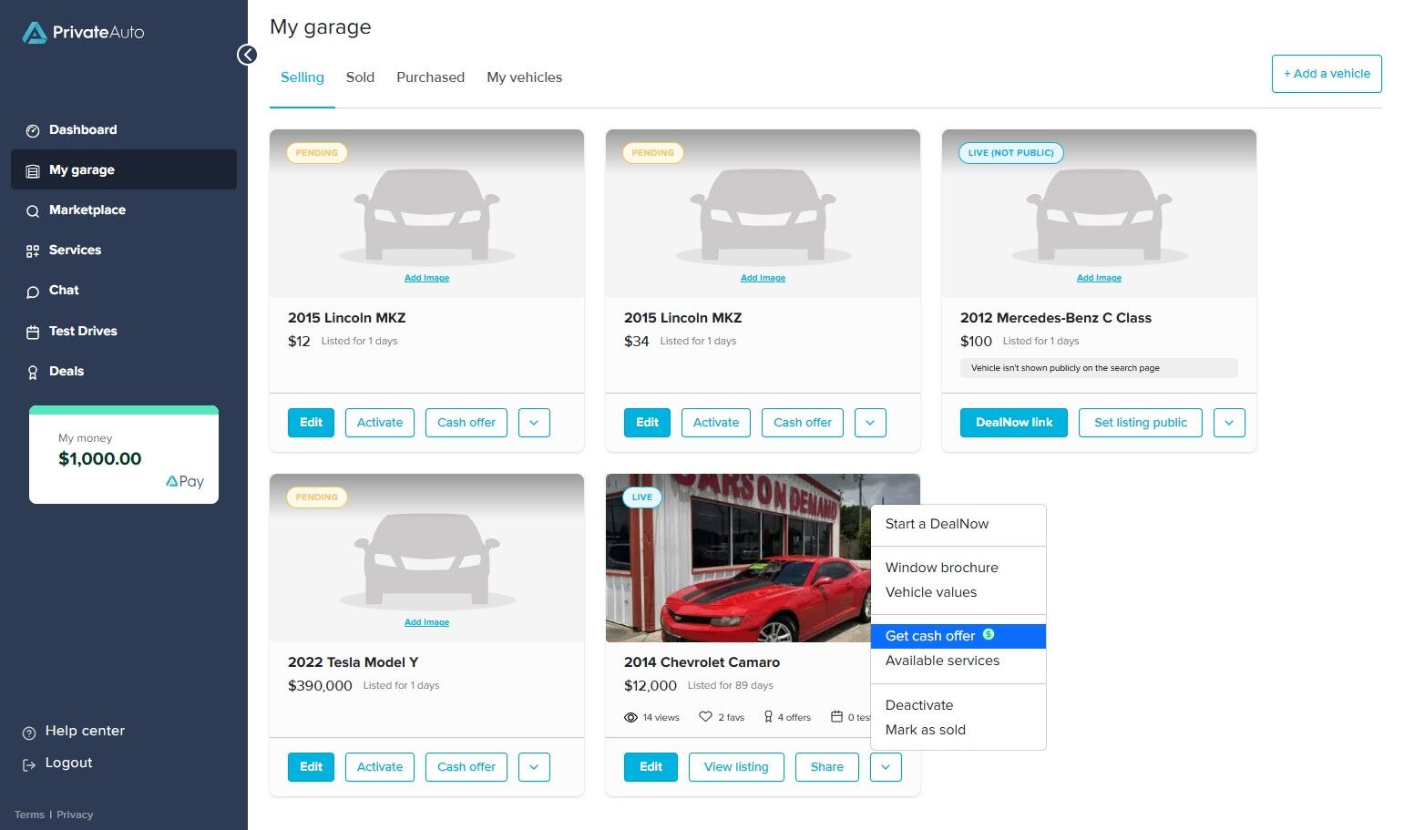Image resolution: width=1404 pixels, height=830 pixels.
Task: Select Deactivate in the menu
Action: tap(958, 705)
